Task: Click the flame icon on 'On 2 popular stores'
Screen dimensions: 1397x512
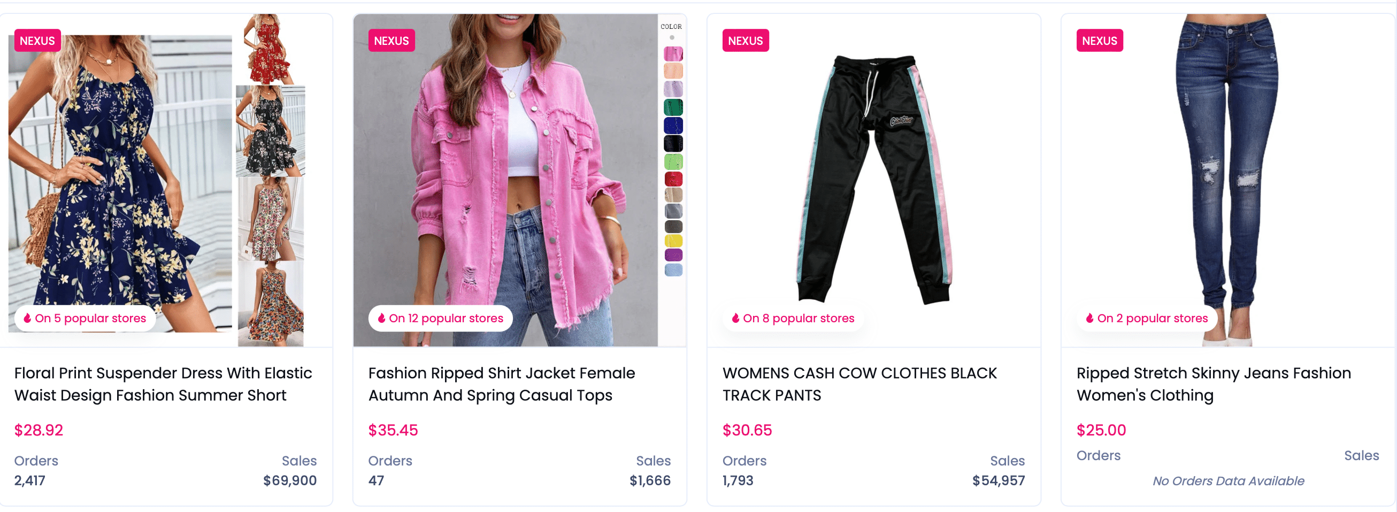Action: click(x=1091, y=319)
